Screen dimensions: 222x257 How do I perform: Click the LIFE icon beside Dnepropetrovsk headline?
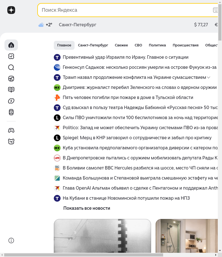(x=57, y=158)
